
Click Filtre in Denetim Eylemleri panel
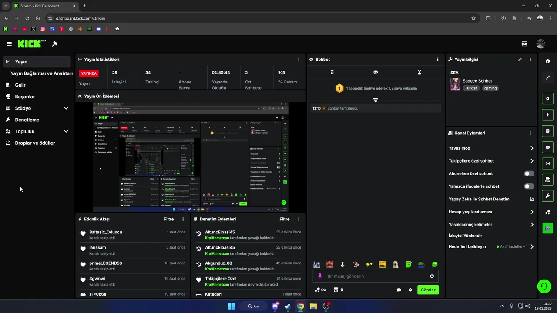(285, 220)
